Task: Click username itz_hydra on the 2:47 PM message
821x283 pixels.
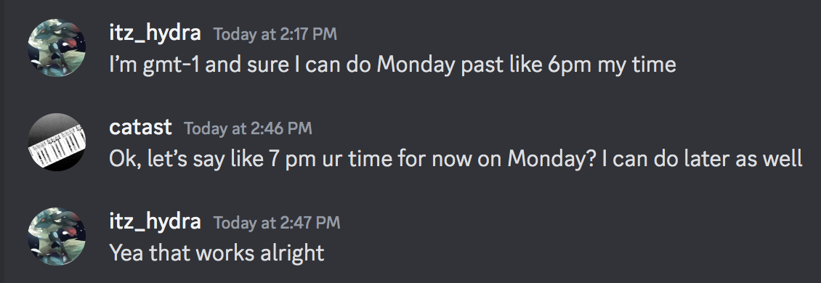Action: (155, 221)
